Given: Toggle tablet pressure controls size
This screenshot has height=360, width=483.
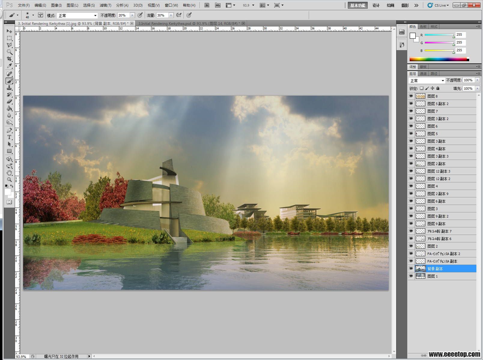Looking at the screenshot, I should (189, 15).
